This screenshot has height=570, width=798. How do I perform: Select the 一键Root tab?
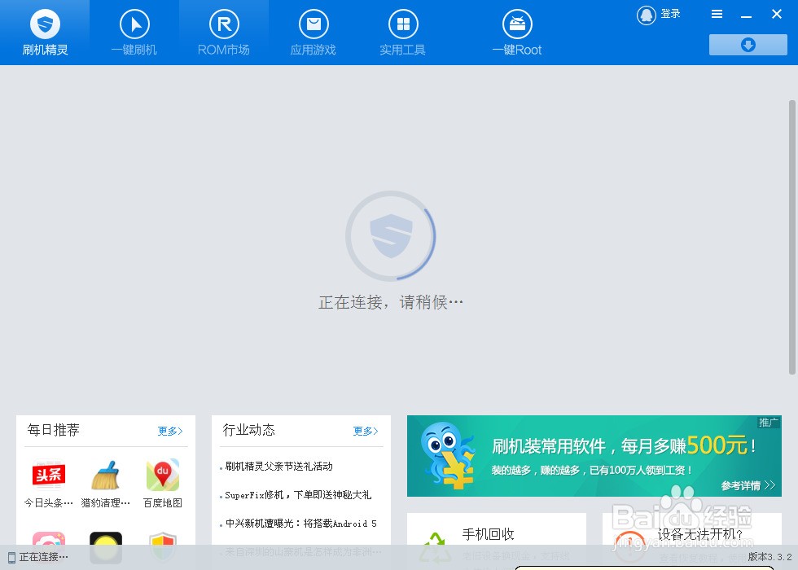click(x=517, y=33)
